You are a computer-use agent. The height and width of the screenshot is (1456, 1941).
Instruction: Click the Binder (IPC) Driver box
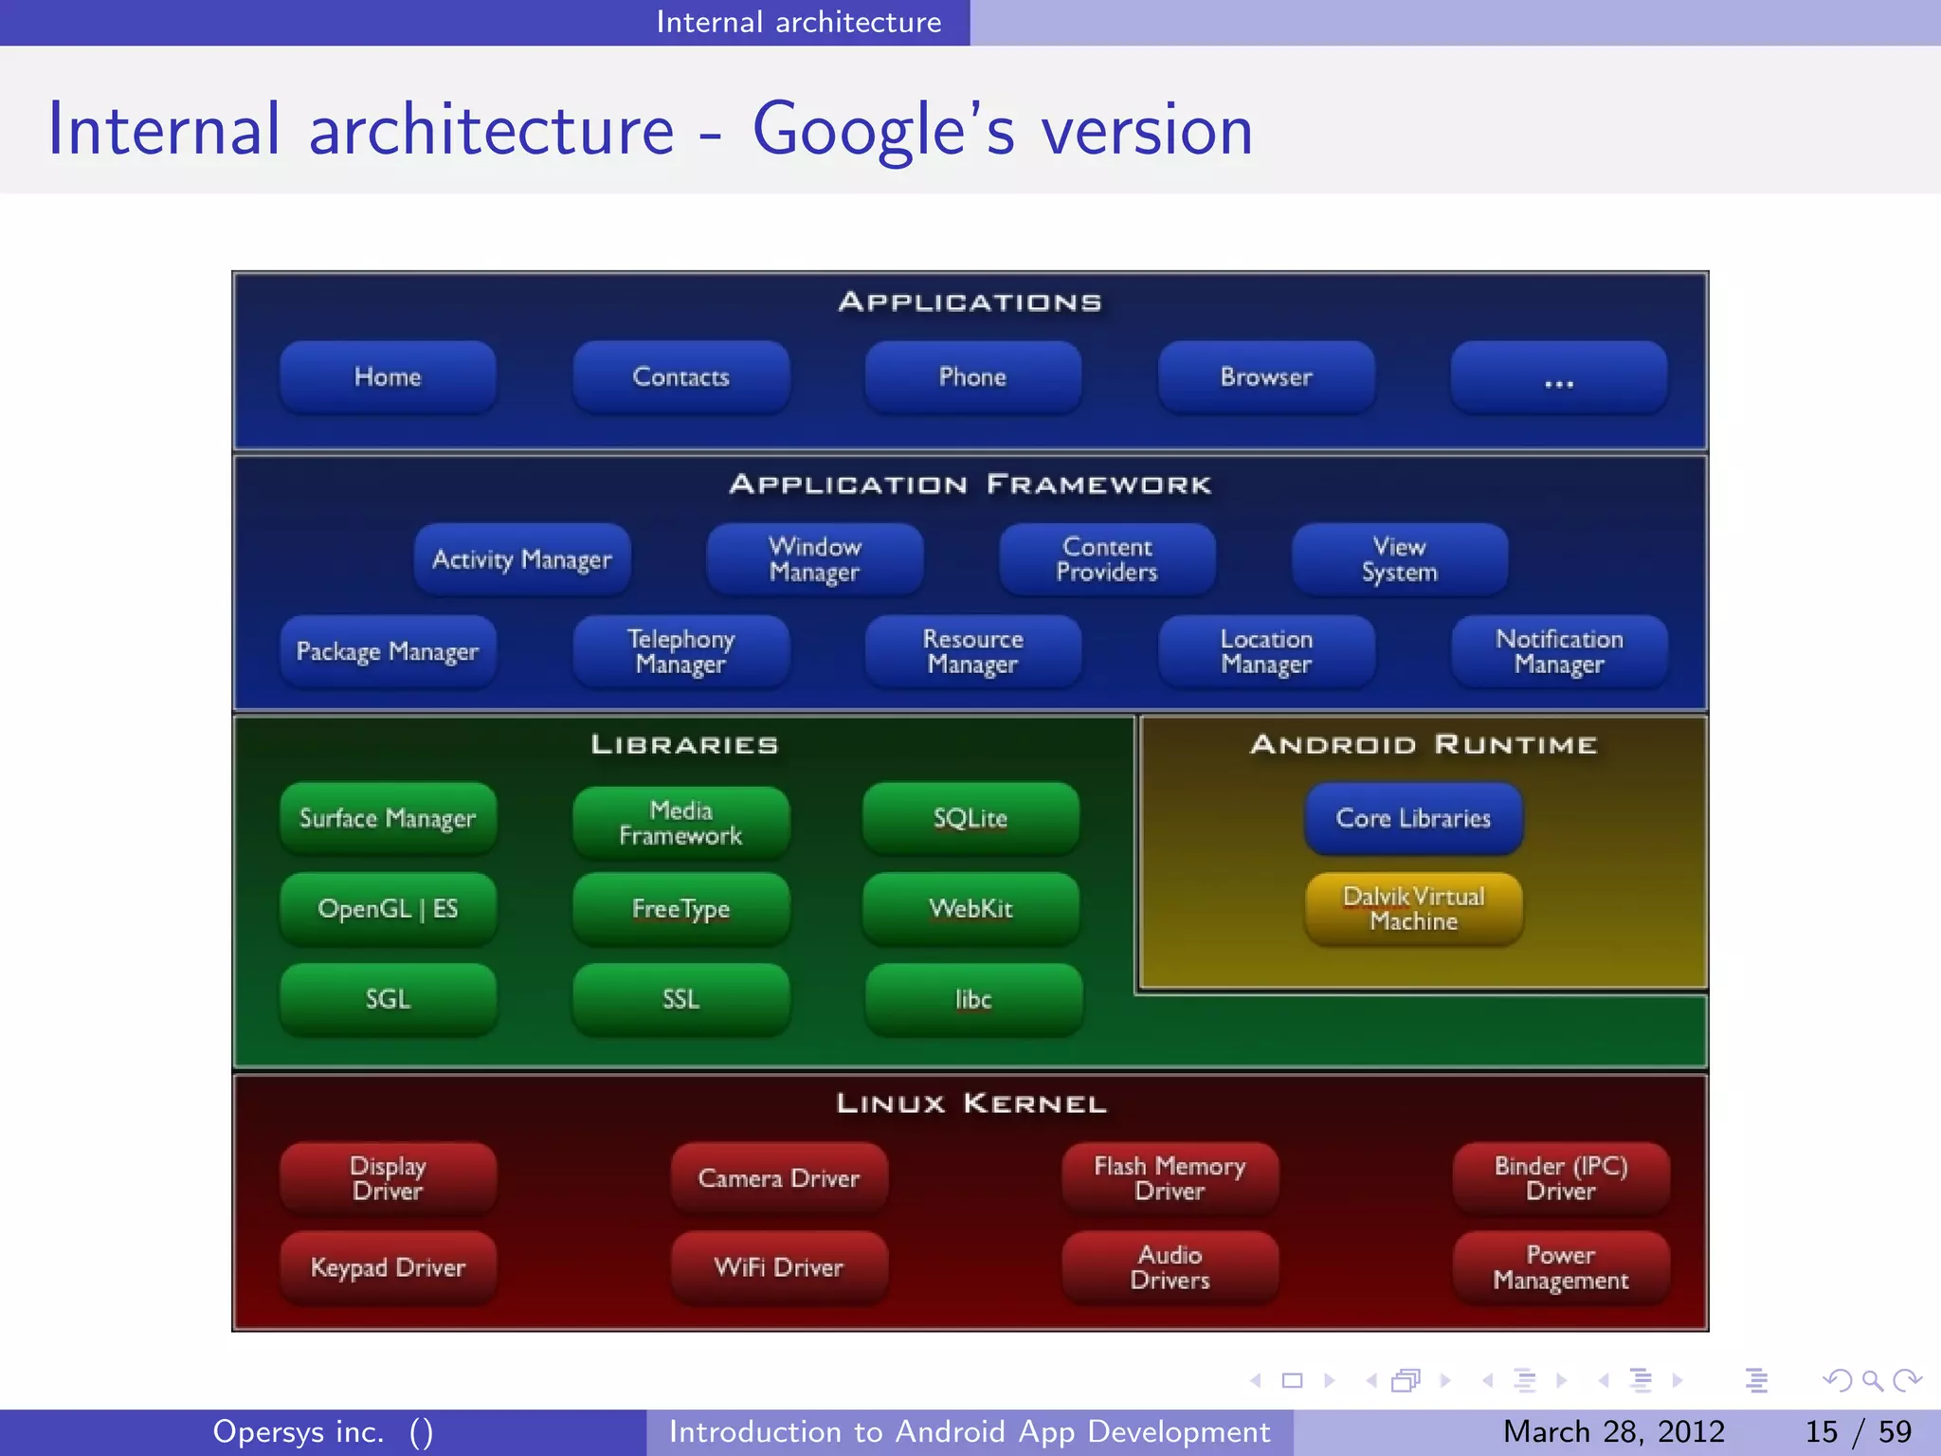[x=1561, y=1178]
